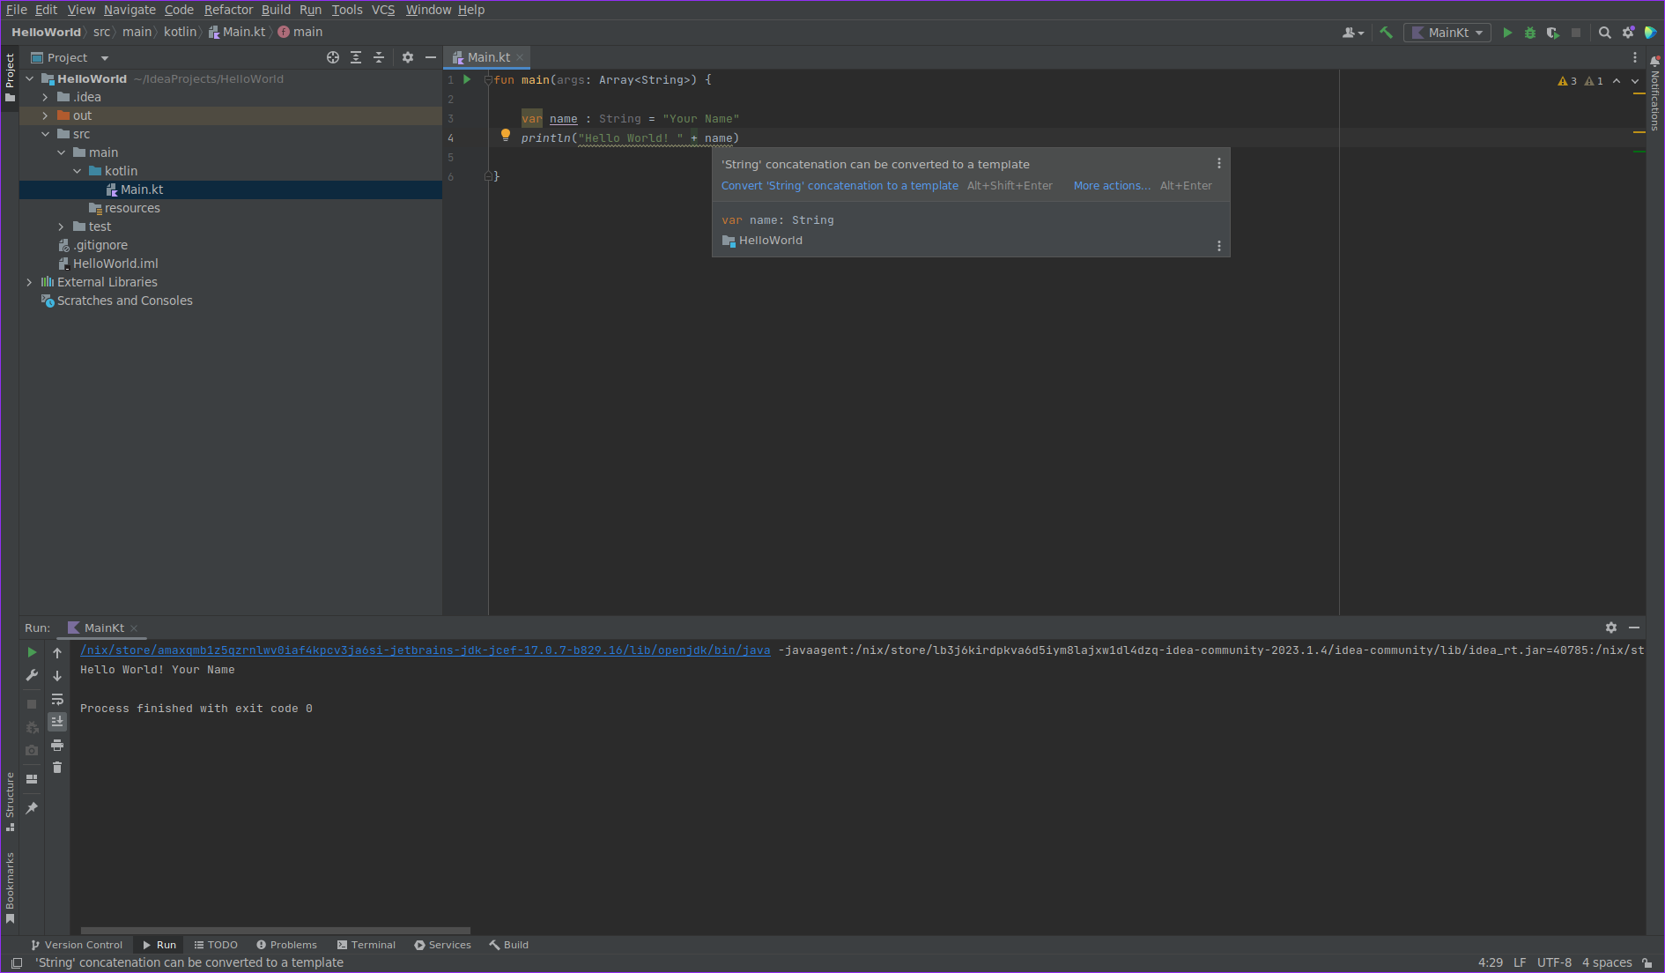Toggle scroll to end in Run console
The height and width of the screenshot is (973, 1665).
pos(57,722)
